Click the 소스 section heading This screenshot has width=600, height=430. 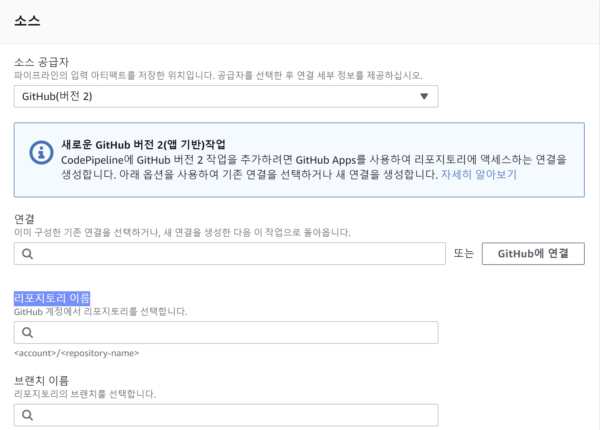pyautogui.click(x=27, y=20)
